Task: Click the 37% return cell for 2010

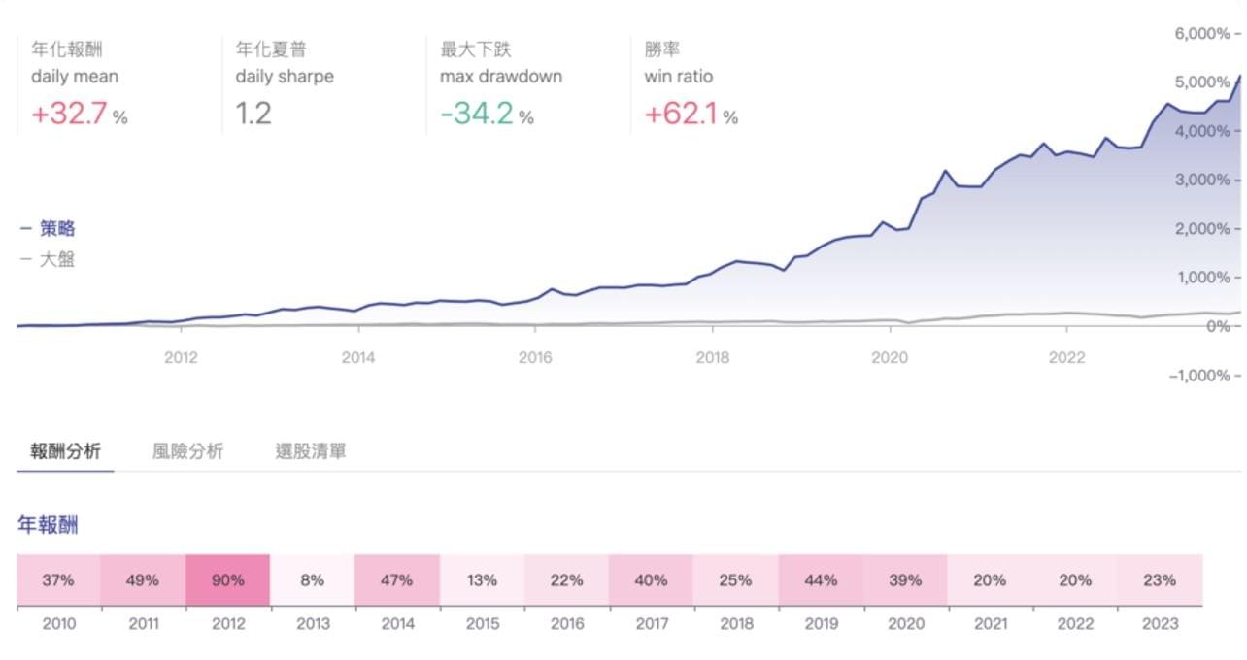Action: pos(57,579)
